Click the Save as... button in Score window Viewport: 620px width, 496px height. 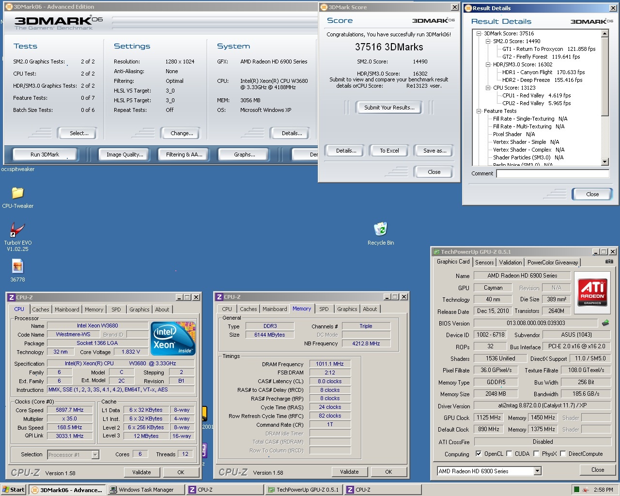pos(434,151)
